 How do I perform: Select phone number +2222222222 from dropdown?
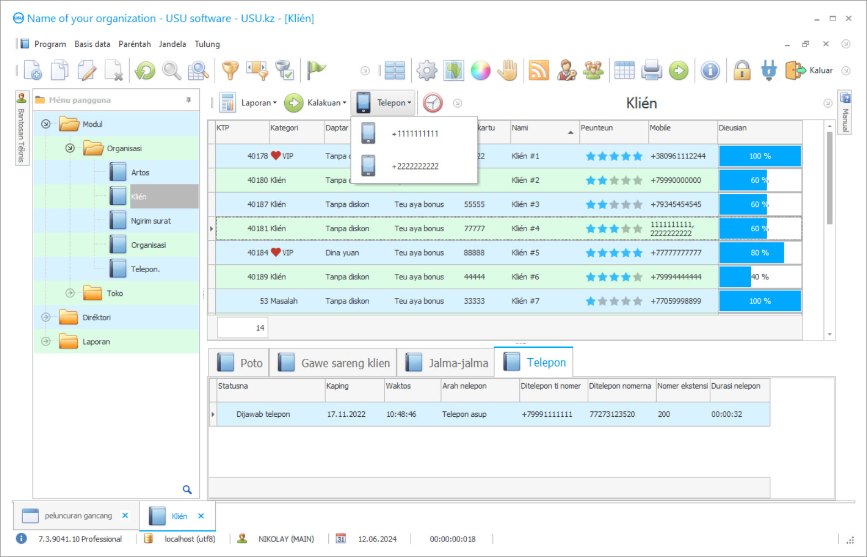(414, 166)
